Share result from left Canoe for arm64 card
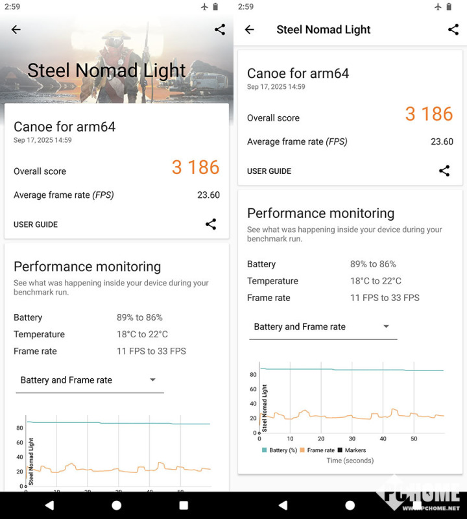This screenshot has width=467, height=519. (x=211, y=224)
